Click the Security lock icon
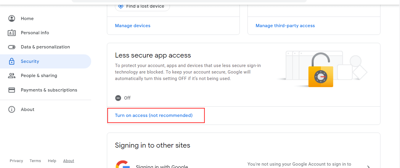This screenshot has width=400, height=168. pos(12,61)
